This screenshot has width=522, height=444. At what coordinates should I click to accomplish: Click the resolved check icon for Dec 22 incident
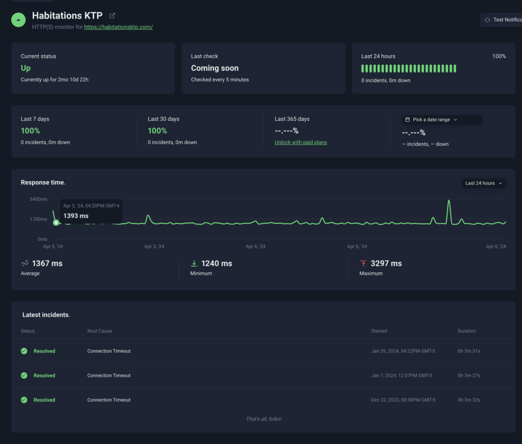24,400
